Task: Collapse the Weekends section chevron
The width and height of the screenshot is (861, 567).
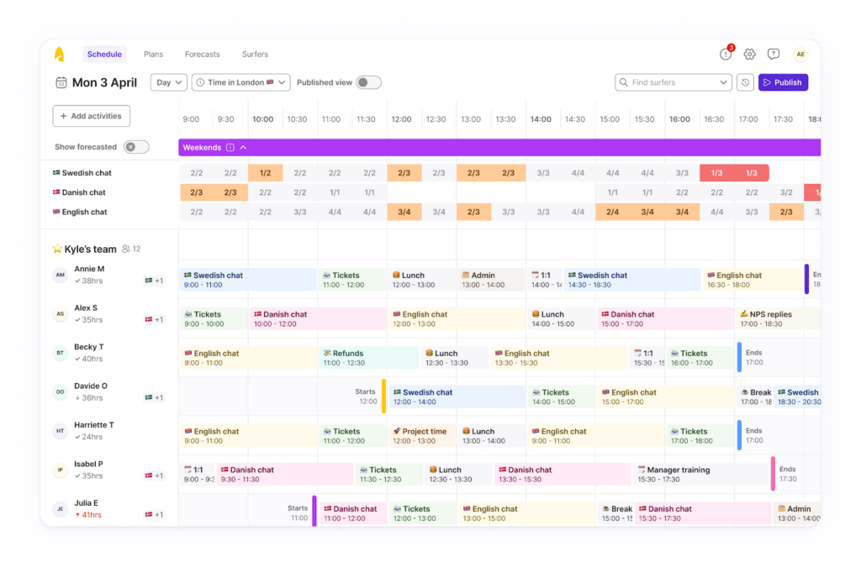Action: pyautogui.click(x=243, y=148)
